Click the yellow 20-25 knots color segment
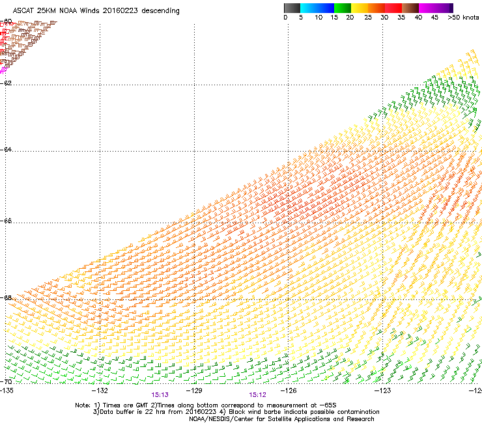The height and width of the screenshot is (423, 482). (360, 8)
